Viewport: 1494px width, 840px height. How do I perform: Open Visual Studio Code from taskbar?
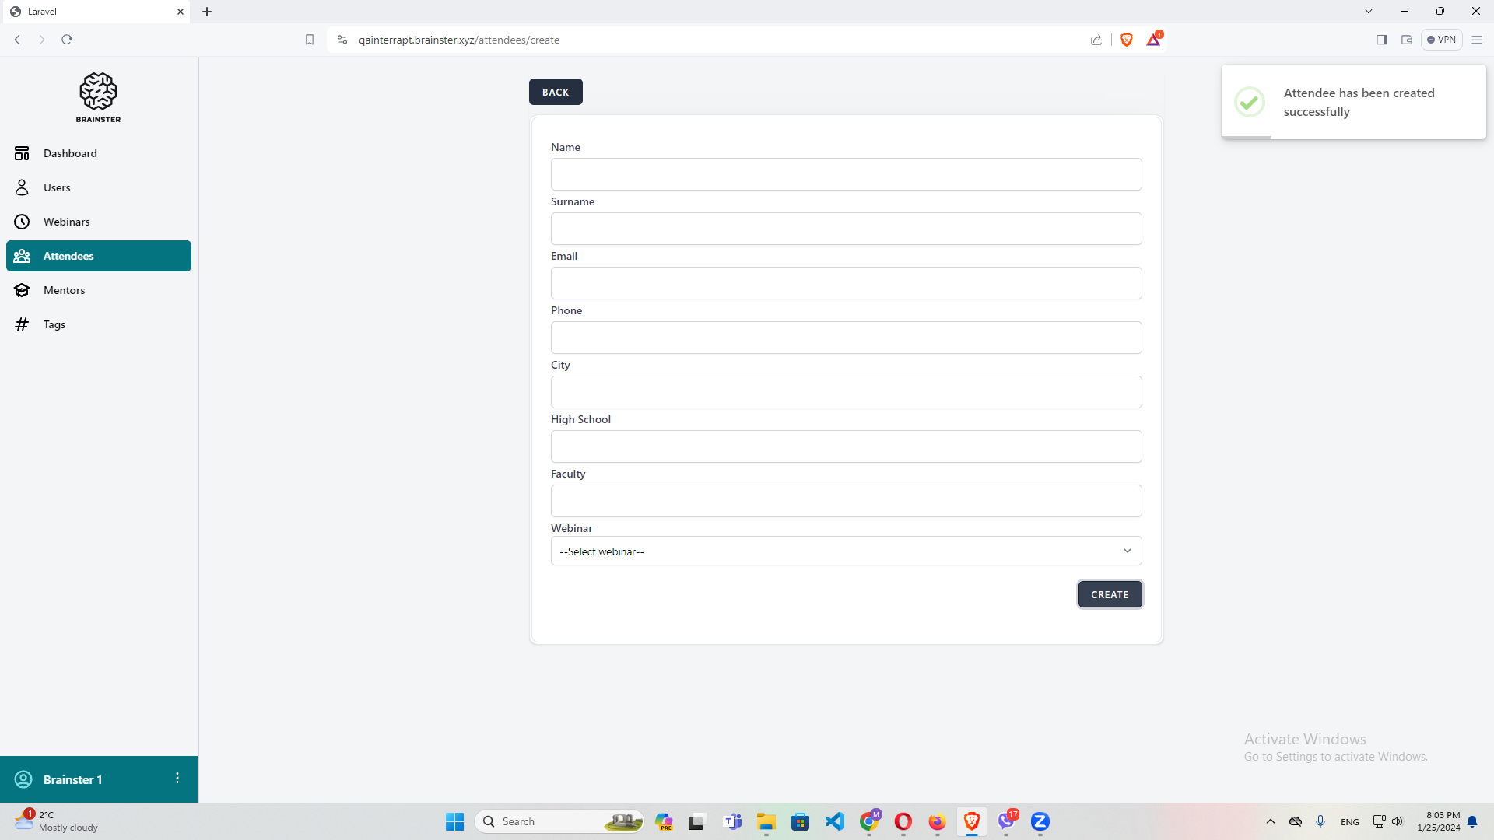click(835, 821)
